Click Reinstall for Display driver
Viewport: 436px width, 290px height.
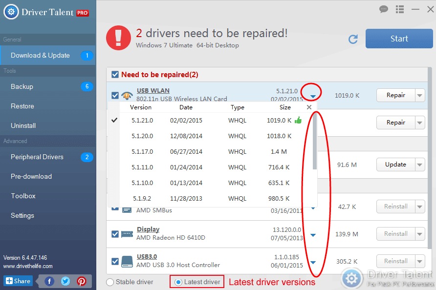click(396, 234)
